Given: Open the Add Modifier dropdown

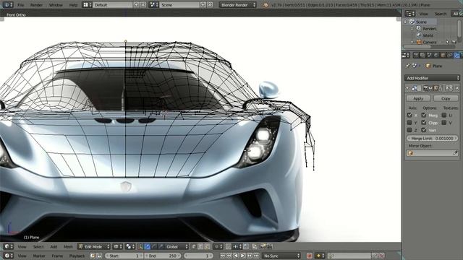Looking at the screenshot, I should (433, 78).
